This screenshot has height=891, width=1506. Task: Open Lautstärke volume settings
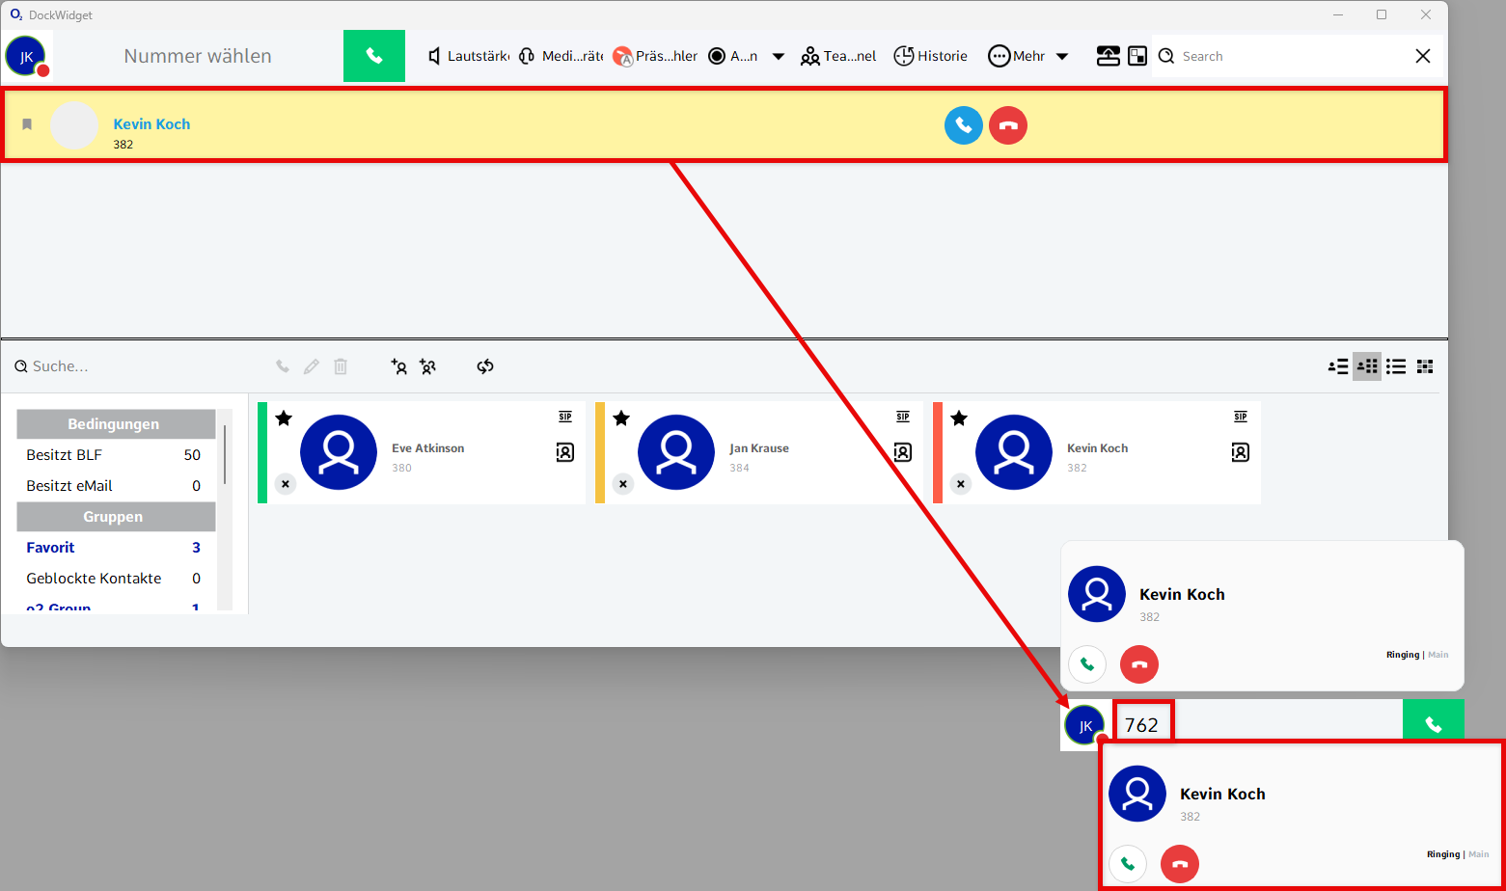click(x=468, y=56)
